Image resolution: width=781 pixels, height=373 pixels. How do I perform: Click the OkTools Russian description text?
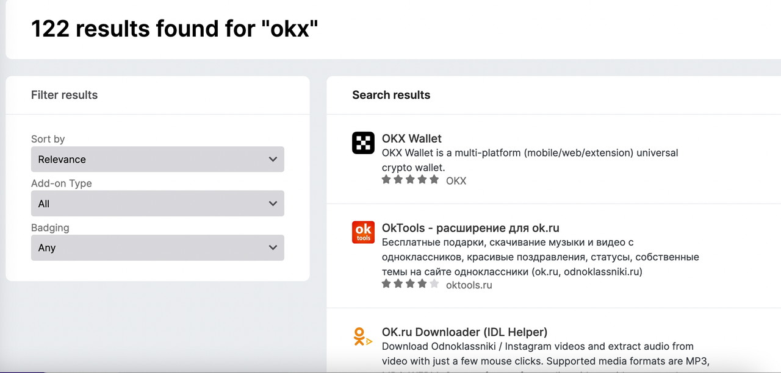tap(540, 257)
